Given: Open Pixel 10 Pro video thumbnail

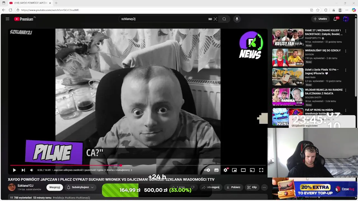Looking at the screenshot, I should point(288,76).
